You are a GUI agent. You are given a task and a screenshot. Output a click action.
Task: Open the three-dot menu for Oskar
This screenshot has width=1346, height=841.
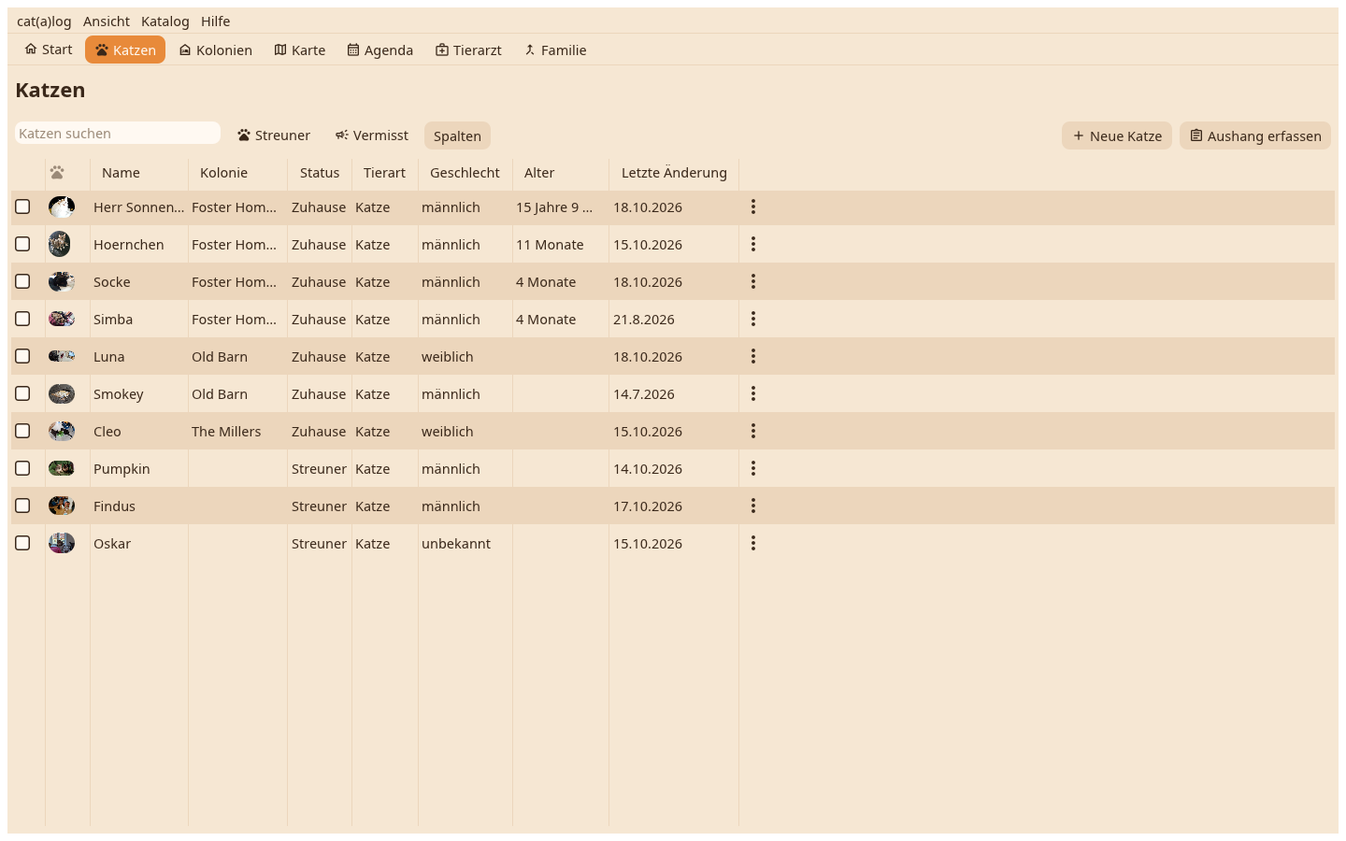(x=753, y=543)
